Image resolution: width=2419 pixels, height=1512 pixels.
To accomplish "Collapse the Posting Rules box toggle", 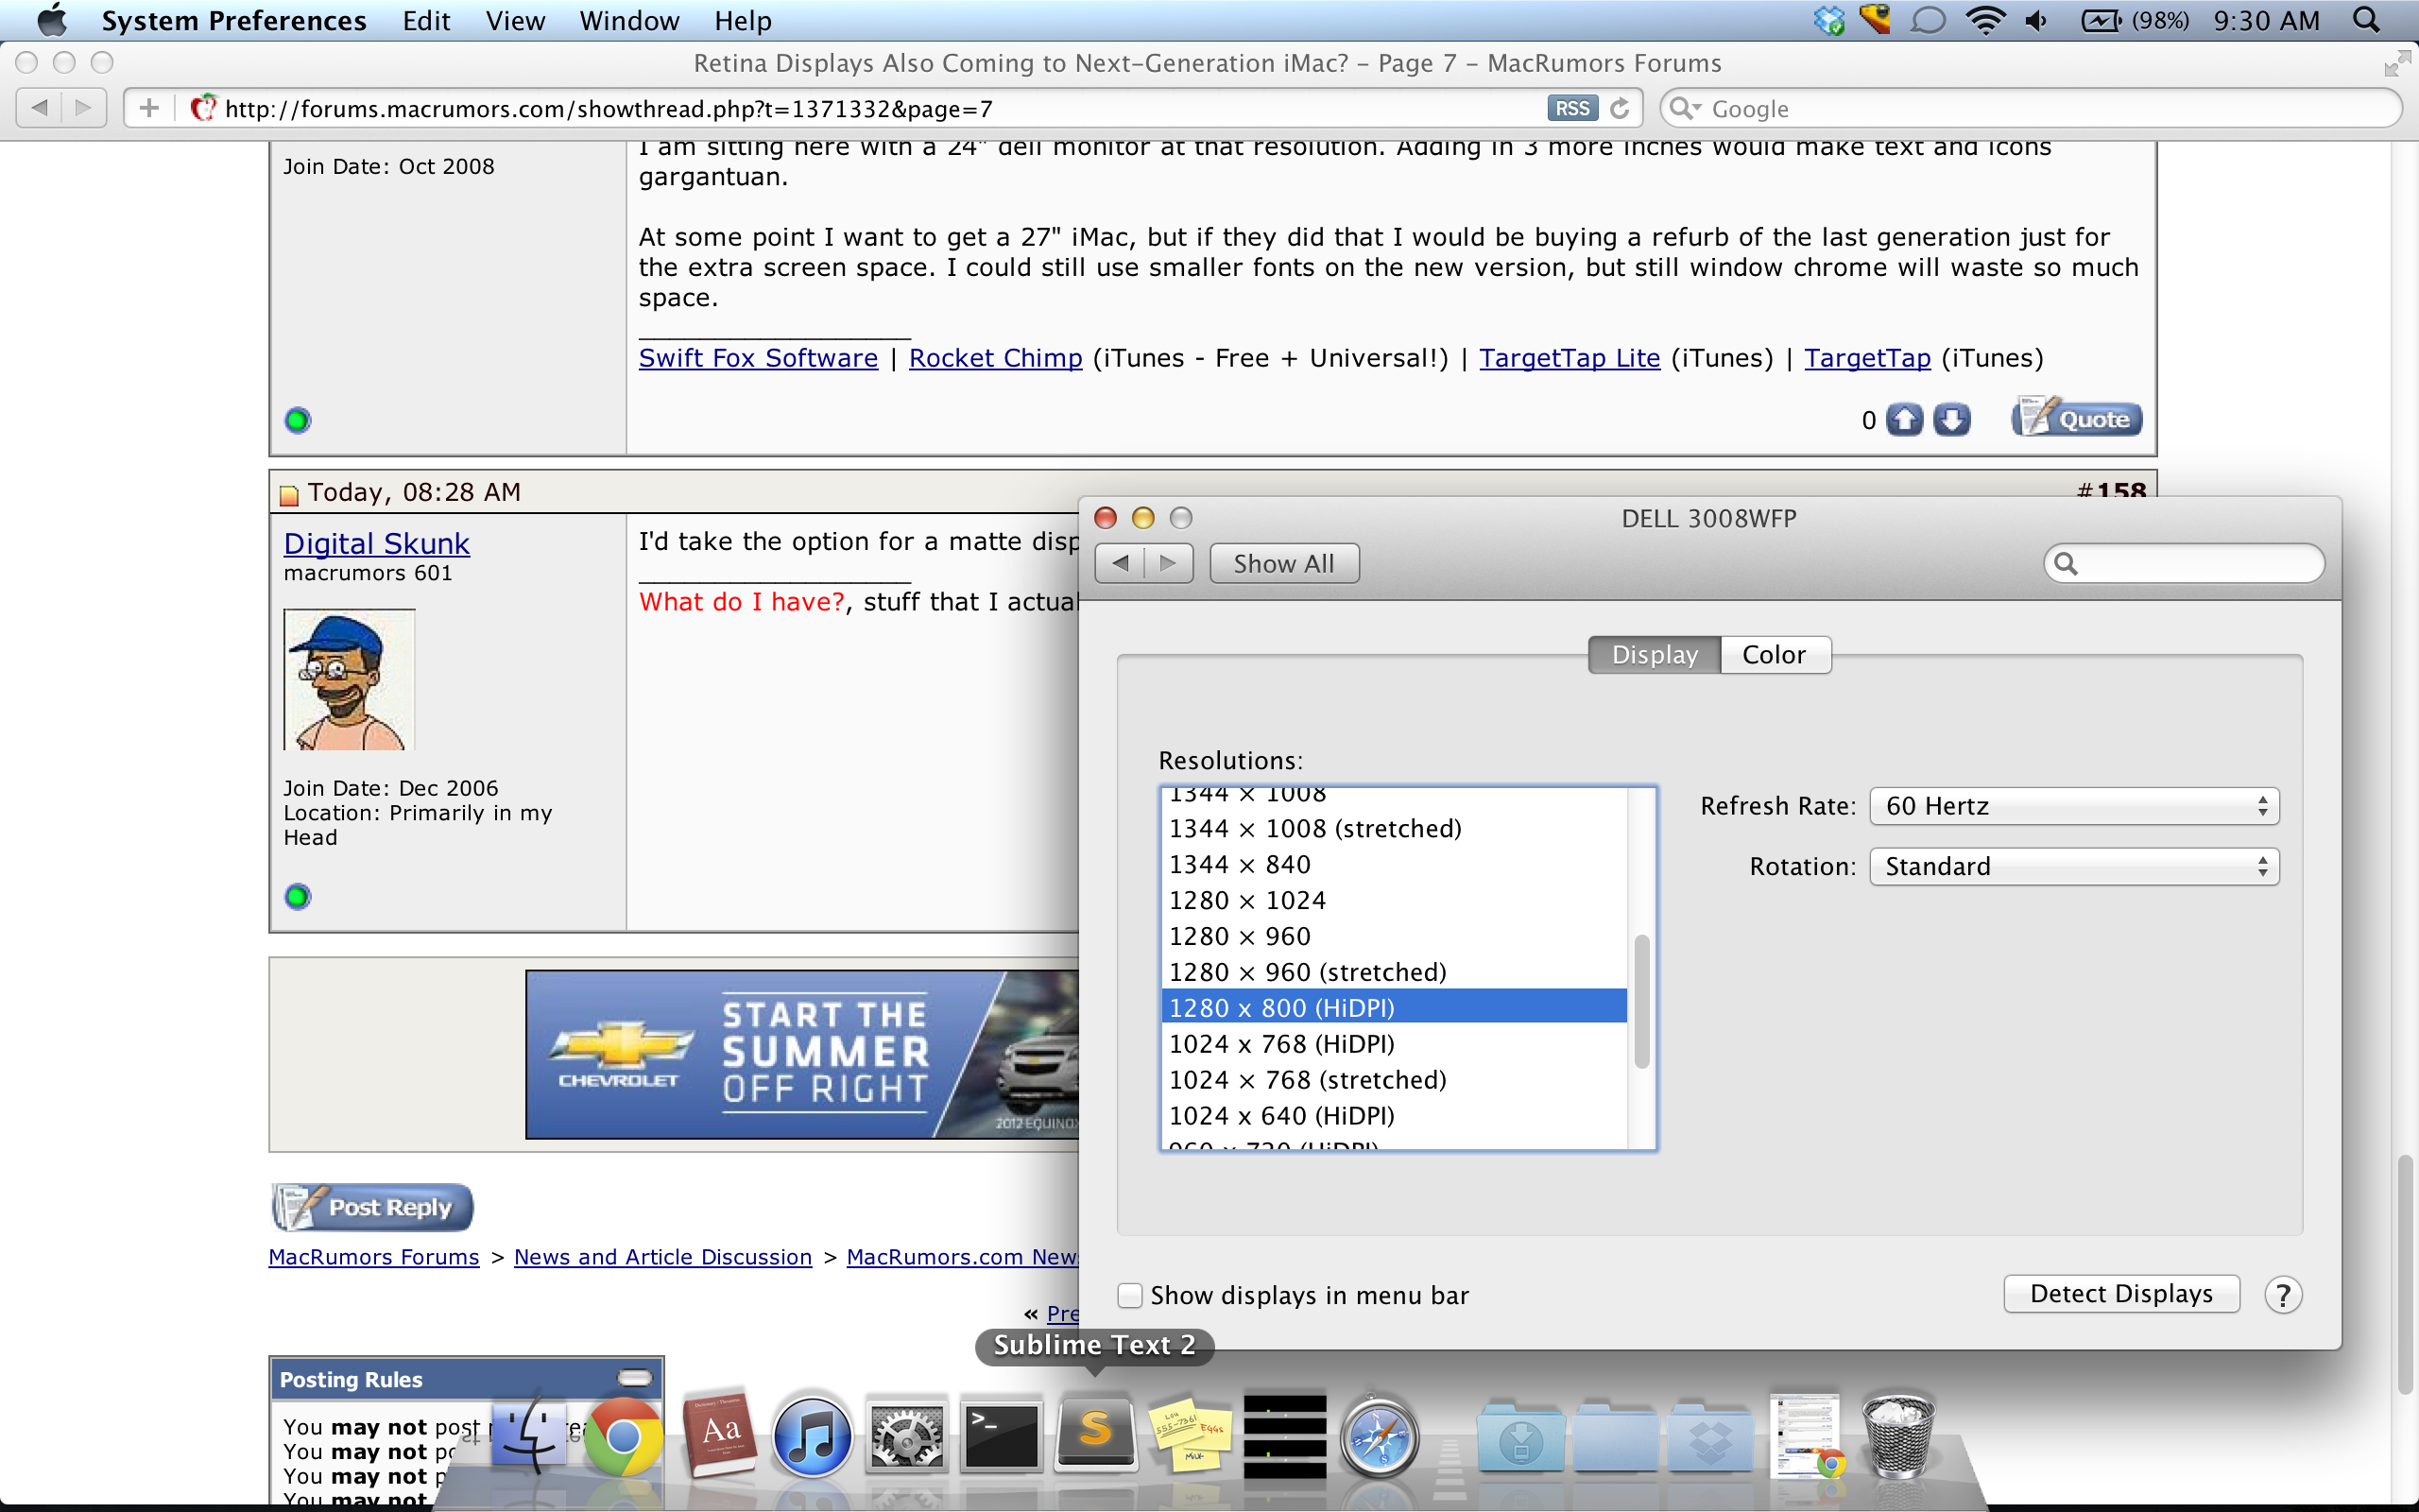I will pyautogui.click(x=635, y=1378).
